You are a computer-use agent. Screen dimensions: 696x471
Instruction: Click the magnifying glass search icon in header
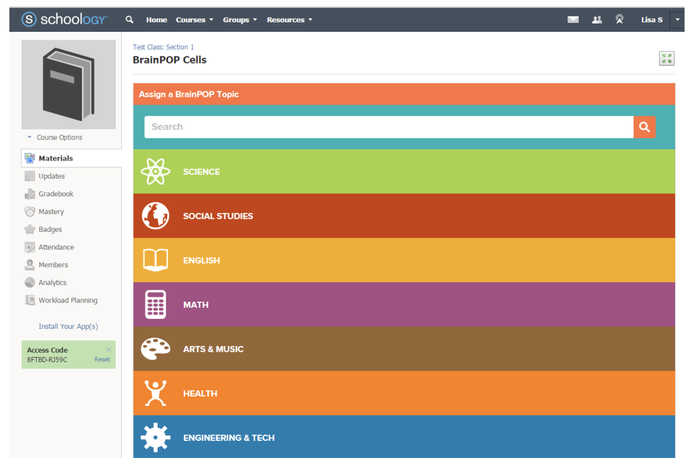pyautogui.click(x=129, y=20)
